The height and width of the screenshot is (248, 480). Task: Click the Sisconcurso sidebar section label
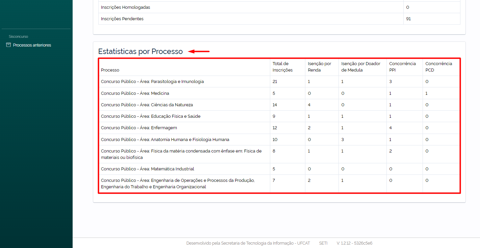pyautogui.click(x=18, y=36)
